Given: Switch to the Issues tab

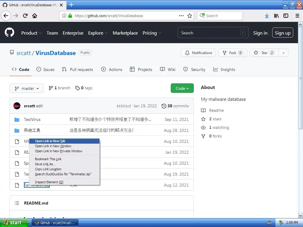Looking at the screenshot, I should pyautogui.click(x=45, y=69).
